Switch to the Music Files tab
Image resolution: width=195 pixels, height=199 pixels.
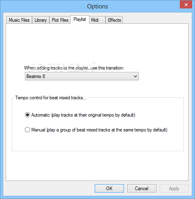pos(19,20)
